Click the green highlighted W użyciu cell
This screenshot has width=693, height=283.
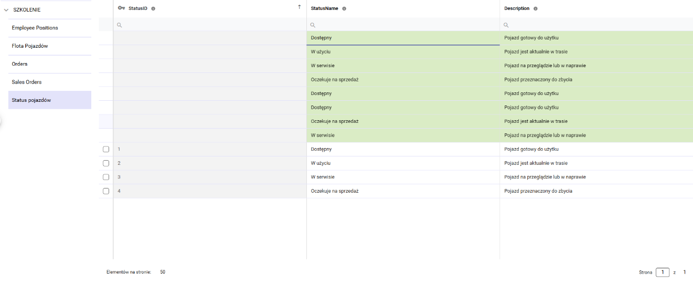coord(403,51)
